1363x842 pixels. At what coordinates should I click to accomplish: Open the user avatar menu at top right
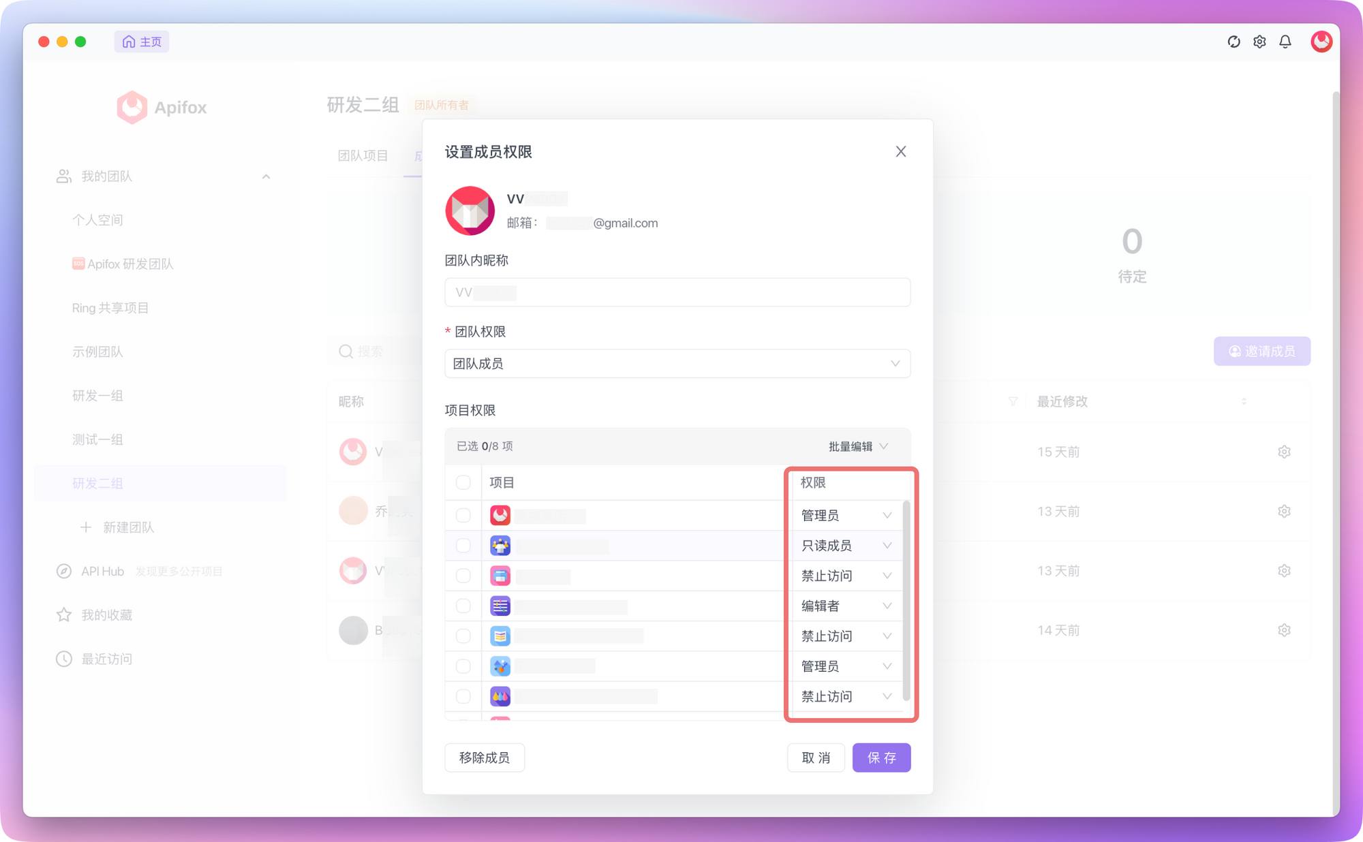click(1321, 42)
